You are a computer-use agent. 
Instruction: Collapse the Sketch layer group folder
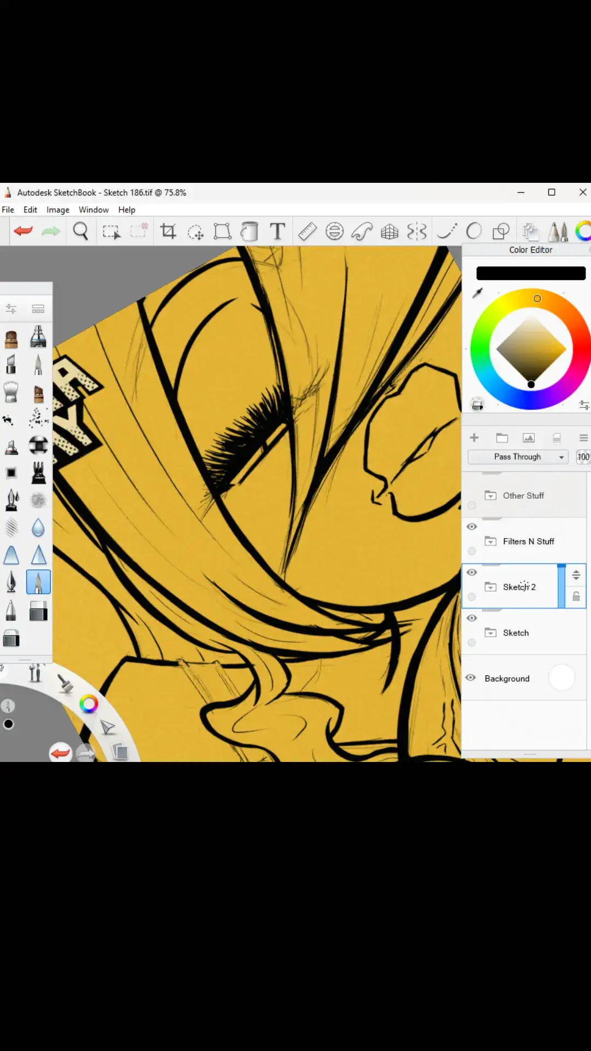[x=491, y=633]
